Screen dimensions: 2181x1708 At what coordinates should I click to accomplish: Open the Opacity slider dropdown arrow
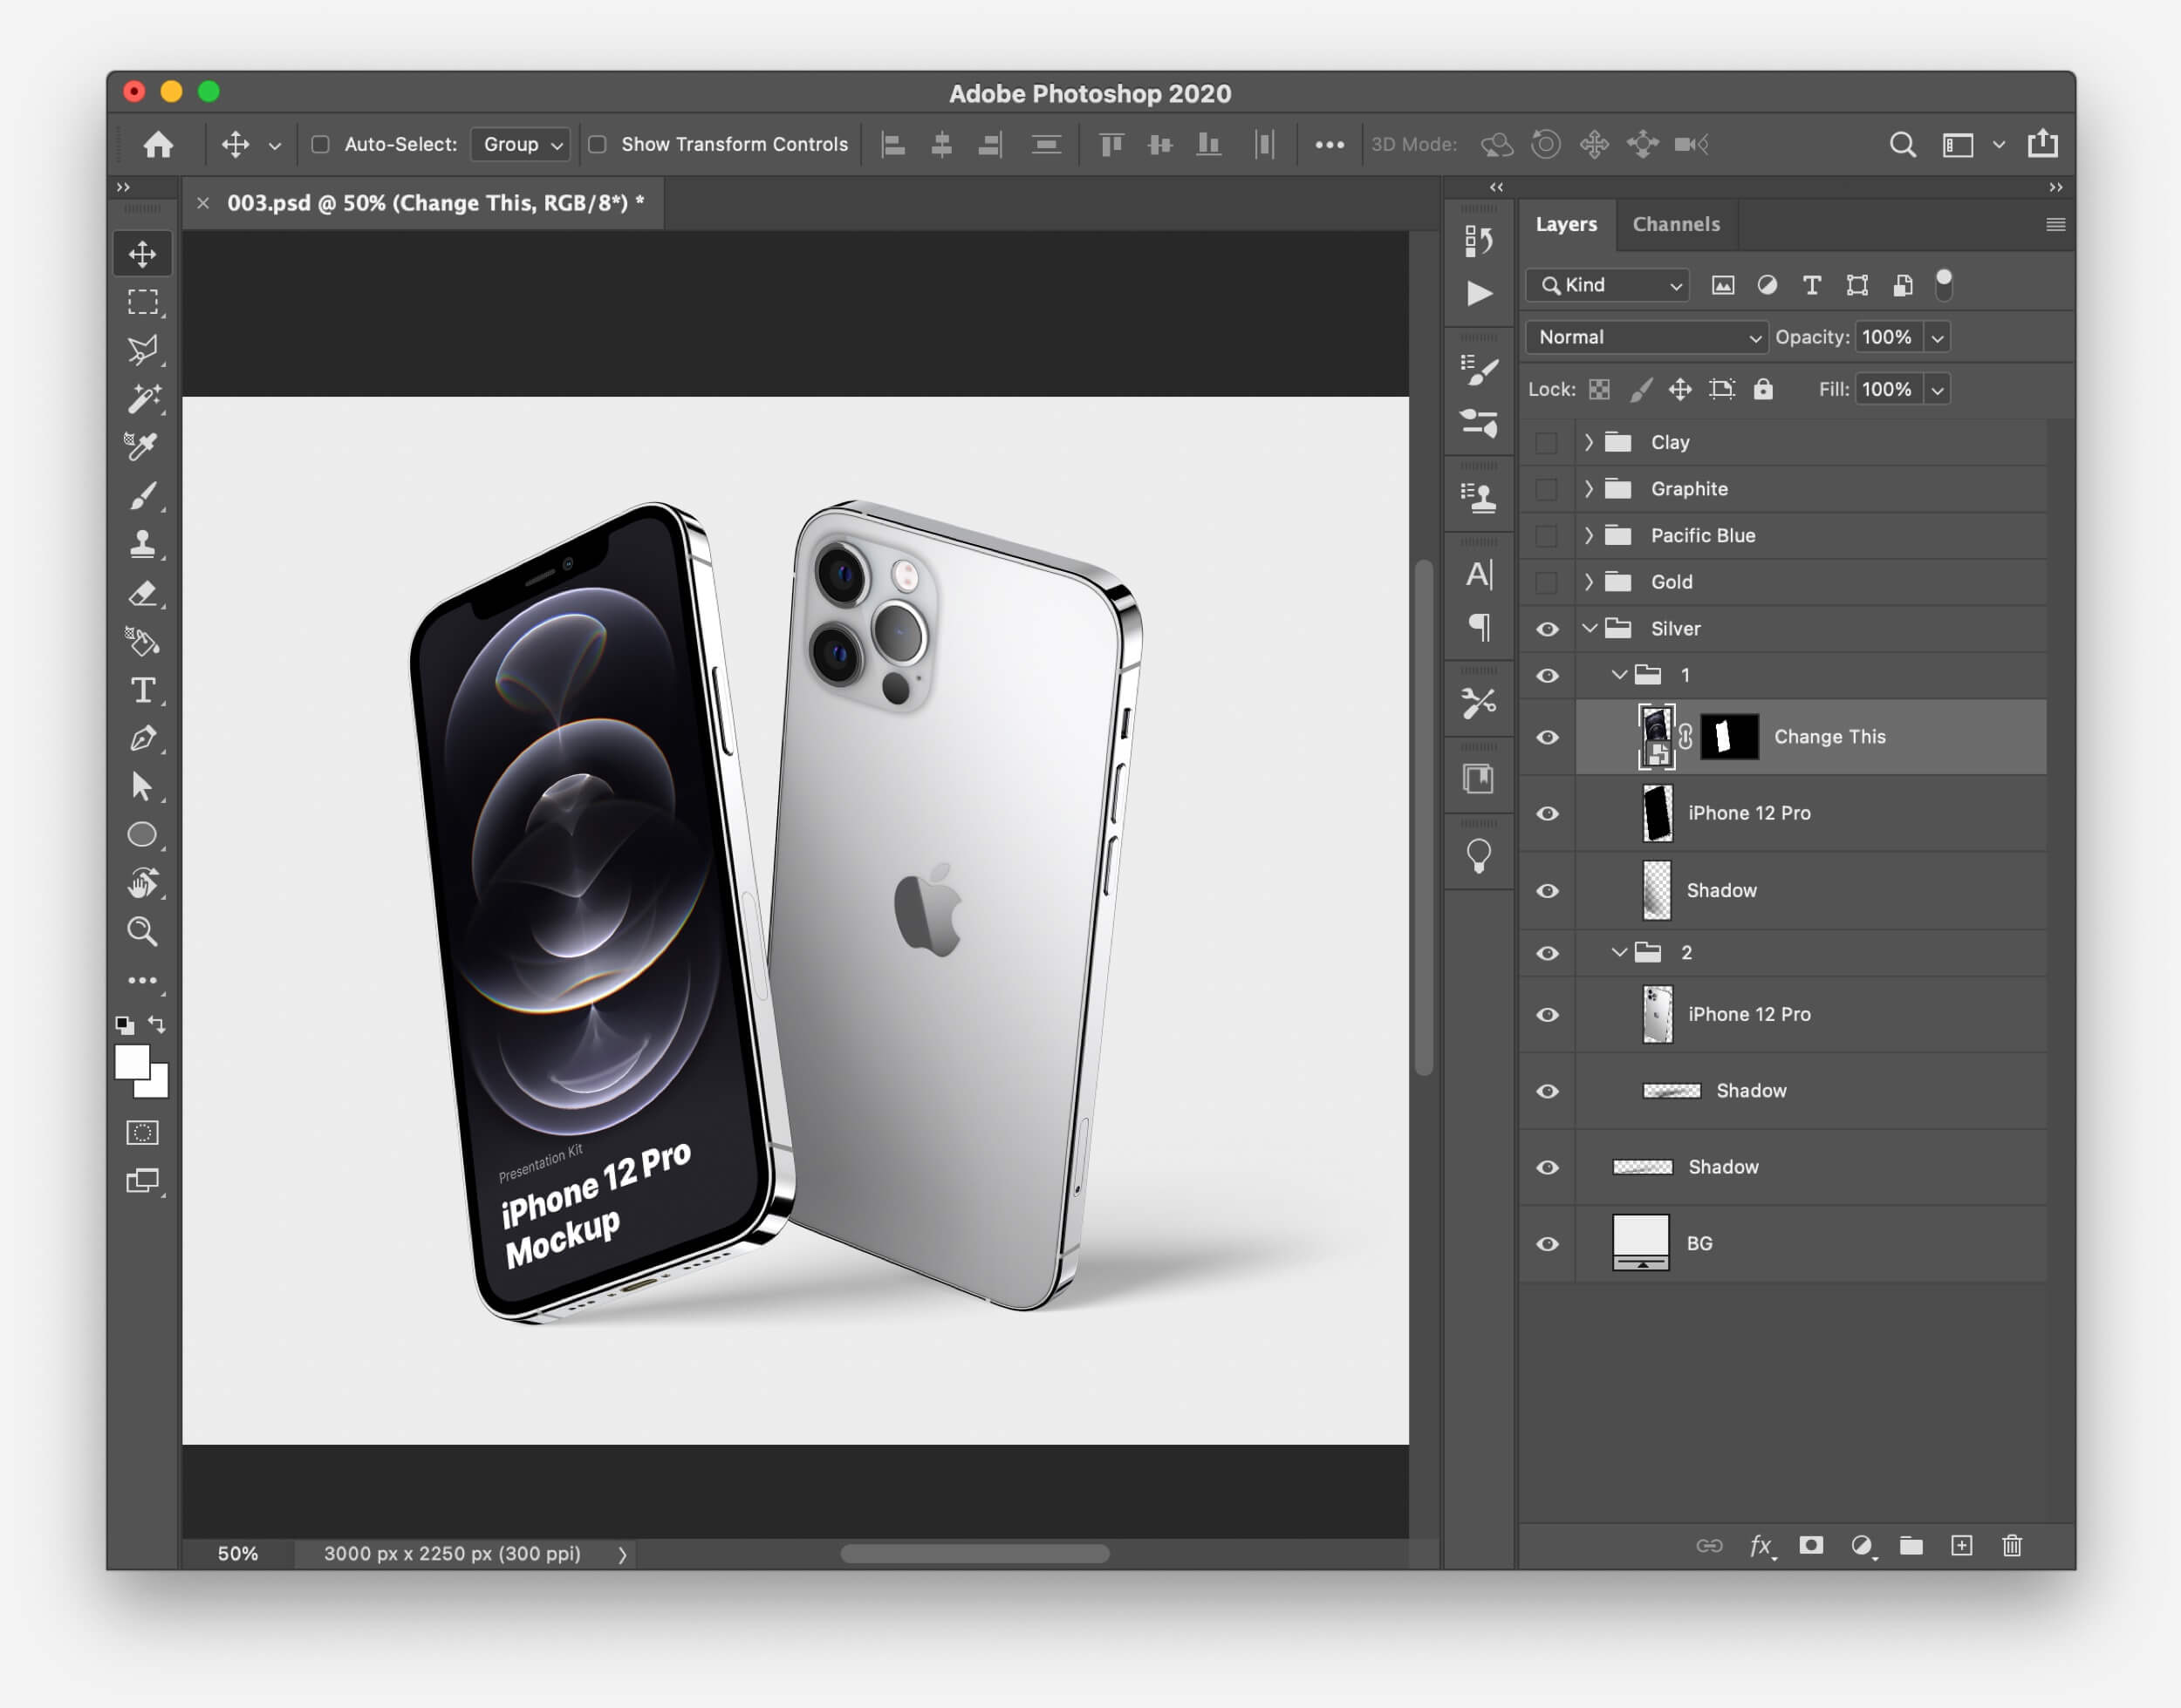coord(1938,338)
